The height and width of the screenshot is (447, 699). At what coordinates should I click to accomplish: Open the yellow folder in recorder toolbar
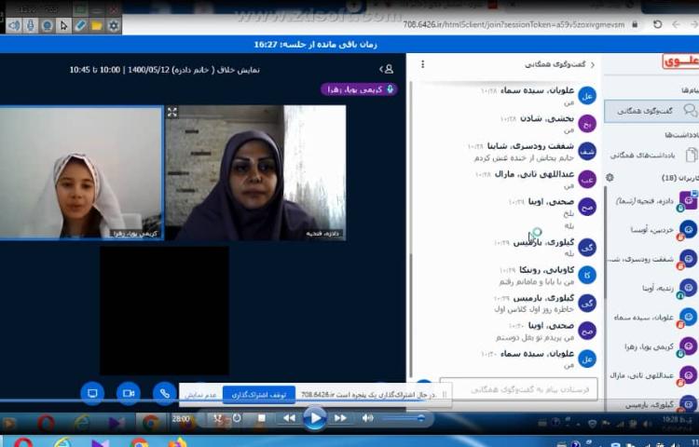pyautogui.click(x=97, y=25)
